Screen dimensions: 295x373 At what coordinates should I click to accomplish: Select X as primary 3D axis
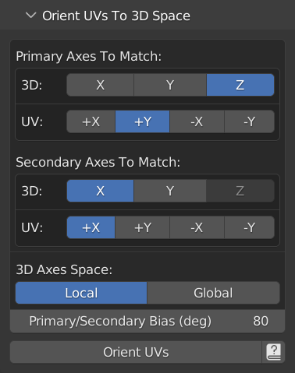click(x=100, y=85)
